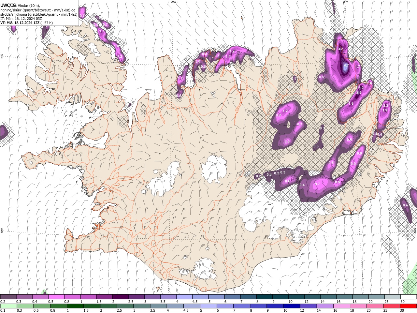Click the rain legend violet swatch labeled 14
This screenshot has width=417, height=313.
325,306
